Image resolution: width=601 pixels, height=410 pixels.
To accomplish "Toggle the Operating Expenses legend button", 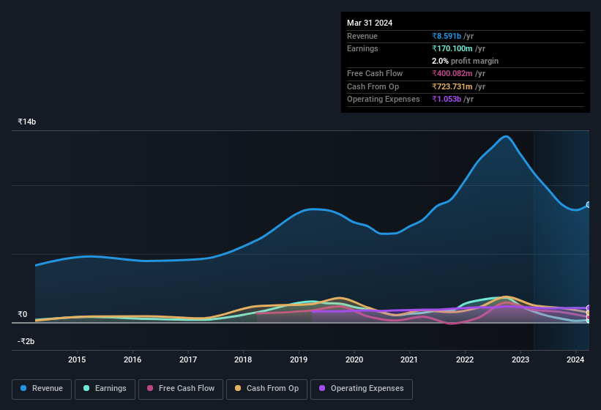I will click(362, 389).
